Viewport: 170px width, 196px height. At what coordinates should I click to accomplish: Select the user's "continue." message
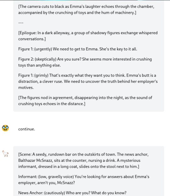coord(26,129)
